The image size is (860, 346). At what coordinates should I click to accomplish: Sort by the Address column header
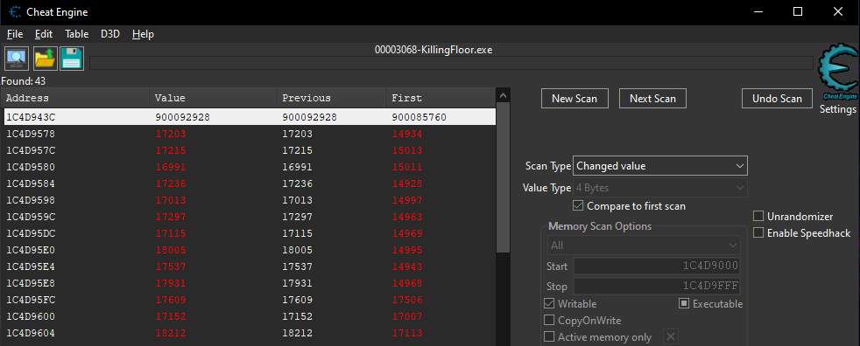point(75,98)
